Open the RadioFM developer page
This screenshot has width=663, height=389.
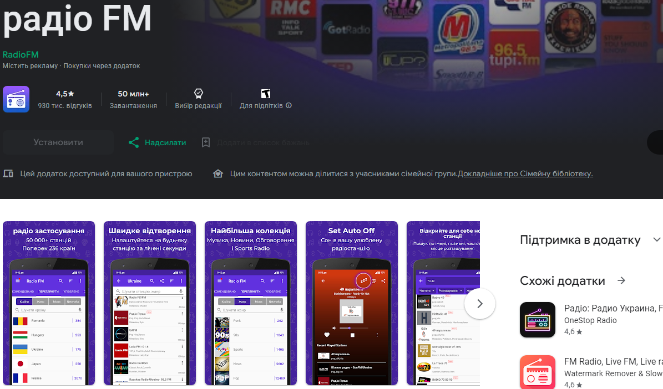click(x=21, y=54)
